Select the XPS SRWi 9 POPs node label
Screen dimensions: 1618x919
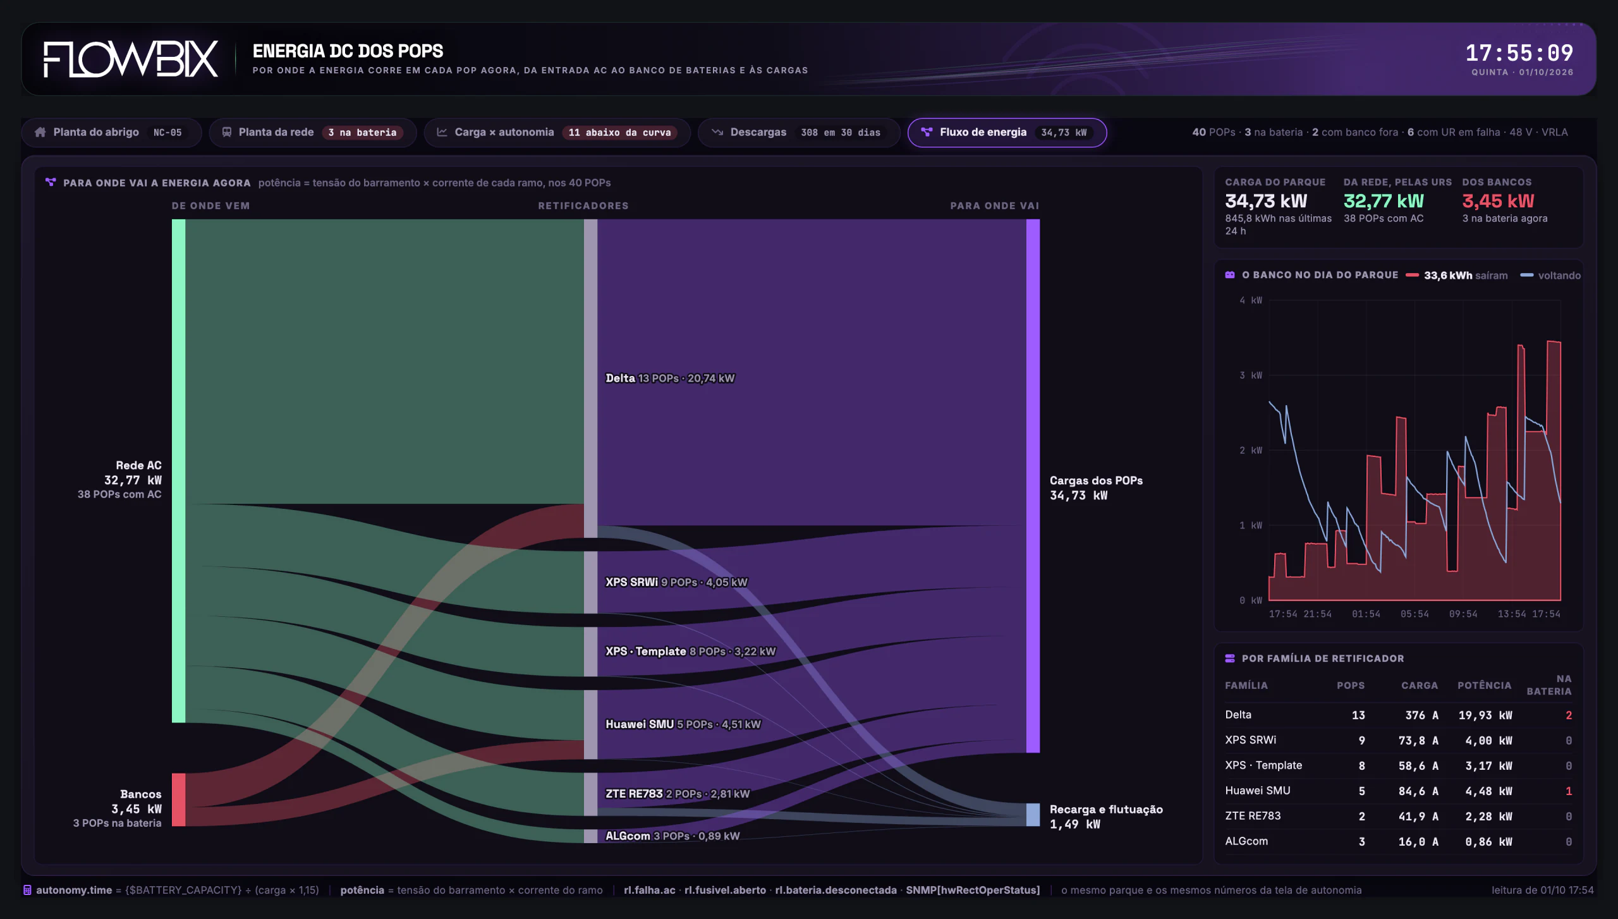pos(676,582)
